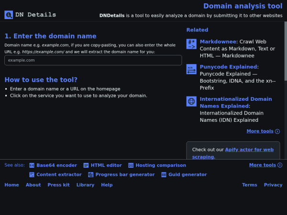Screen dimensions: 287x215
Task: Click the DN Details site title
Action: coord(35,15)
